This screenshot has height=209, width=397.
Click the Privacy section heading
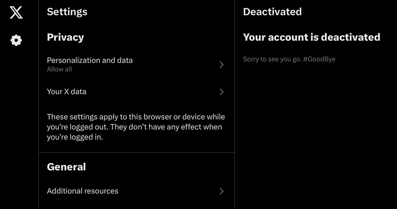point(66,37)
